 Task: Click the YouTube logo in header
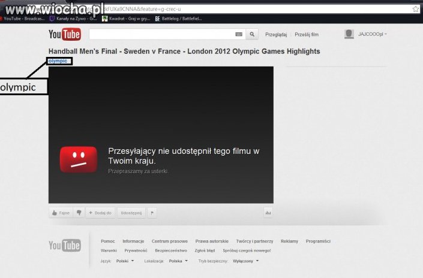coord(65,34)
